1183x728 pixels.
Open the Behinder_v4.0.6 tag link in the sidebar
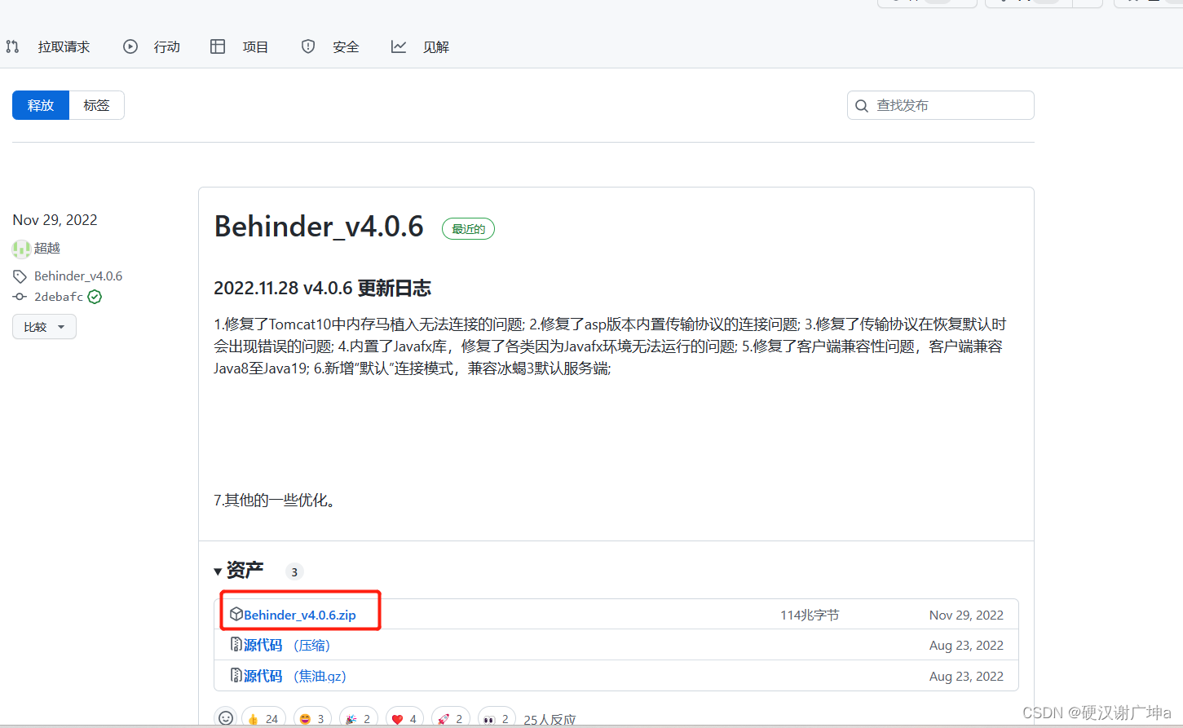(78, 276)
